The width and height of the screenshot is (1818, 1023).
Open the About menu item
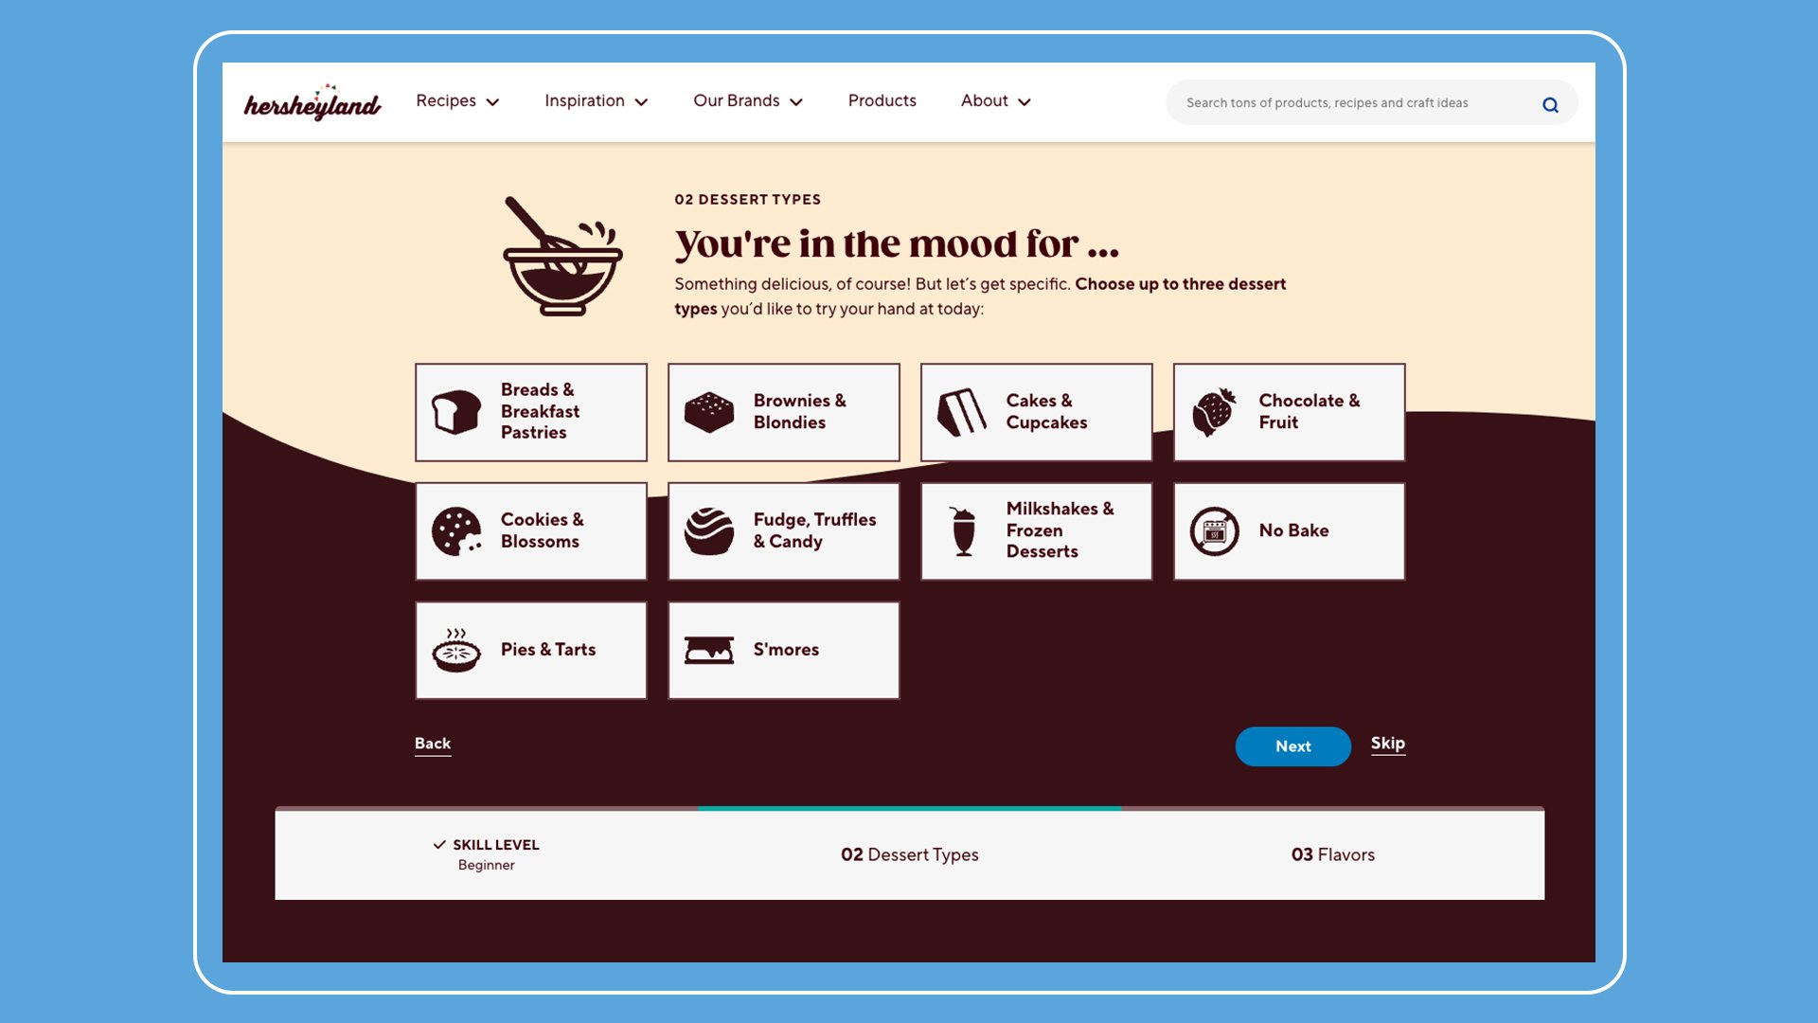click(x=996, y=101)
